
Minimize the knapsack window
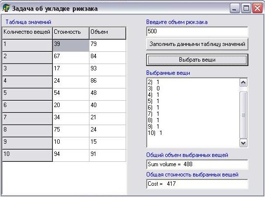coord(234,8)
